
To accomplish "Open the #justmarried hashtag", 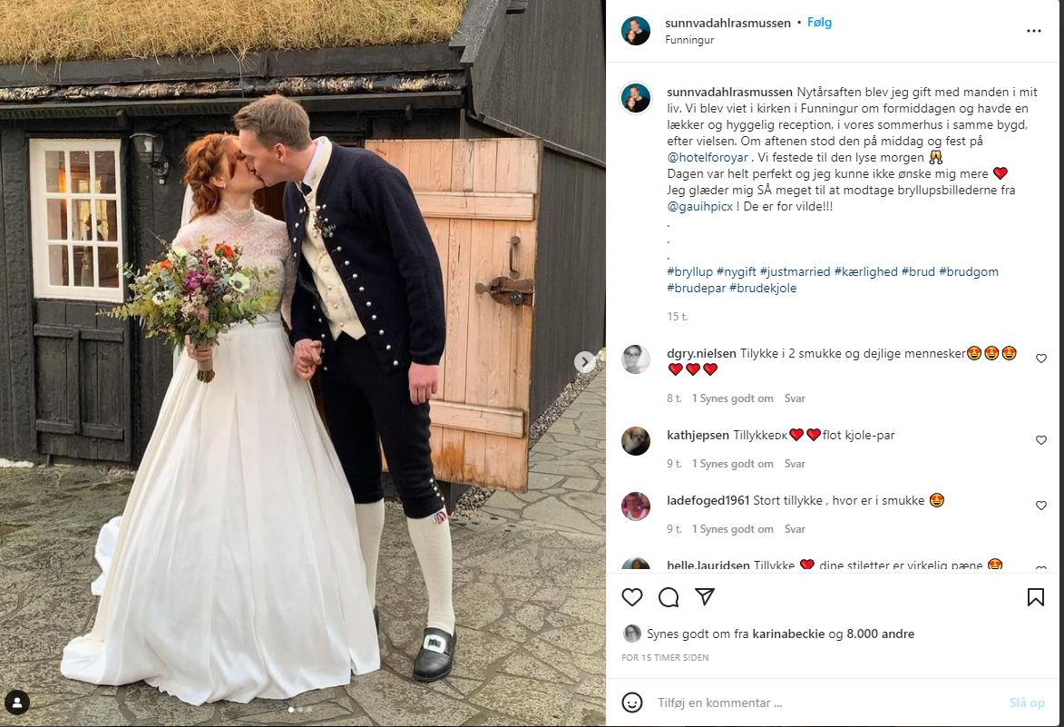I will tap(795, 271).
